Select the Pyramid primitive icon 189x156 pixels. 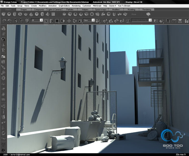click(48, 14)
